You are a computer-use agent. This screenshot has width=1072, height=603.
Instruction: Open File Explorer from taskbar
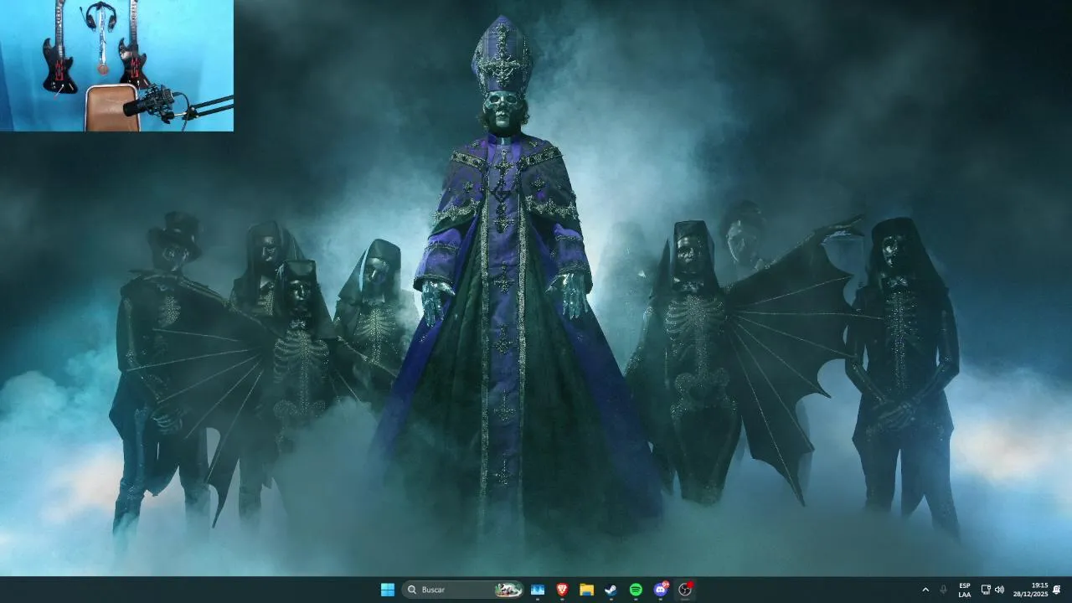click(x=586, y=590)
